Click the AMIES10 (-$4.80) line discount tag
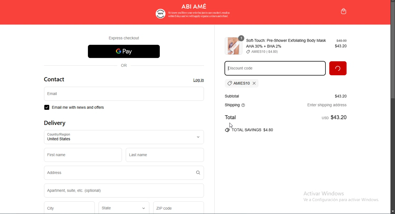This screenshot has width=395, height=214. pyautogui.click(x=262, y=52)
